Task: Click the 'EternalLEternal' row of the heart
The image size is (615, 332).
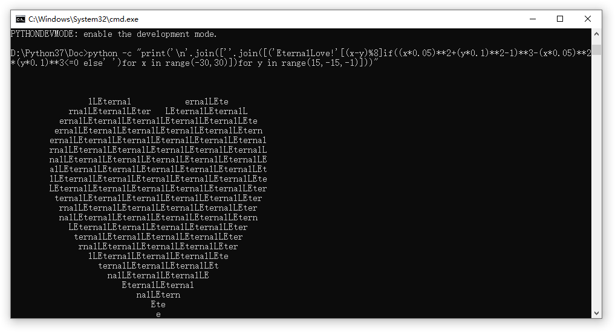Action: (158, 285)
